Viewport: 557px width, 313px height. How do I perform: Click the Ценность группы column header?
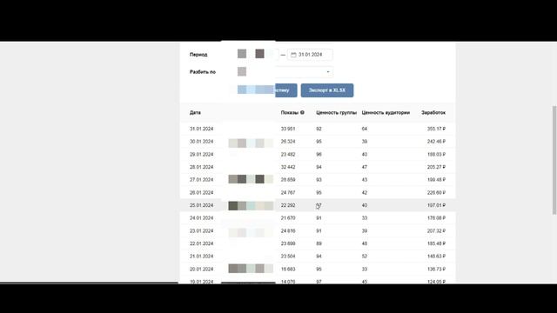coord(336,112)
